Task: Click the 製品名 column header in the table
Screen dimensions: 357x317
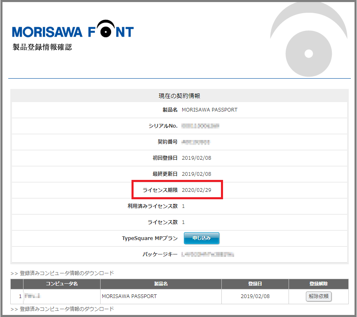Action: tap(161, 284)
